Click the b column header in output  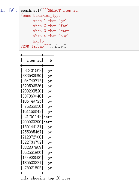[51, 60]
